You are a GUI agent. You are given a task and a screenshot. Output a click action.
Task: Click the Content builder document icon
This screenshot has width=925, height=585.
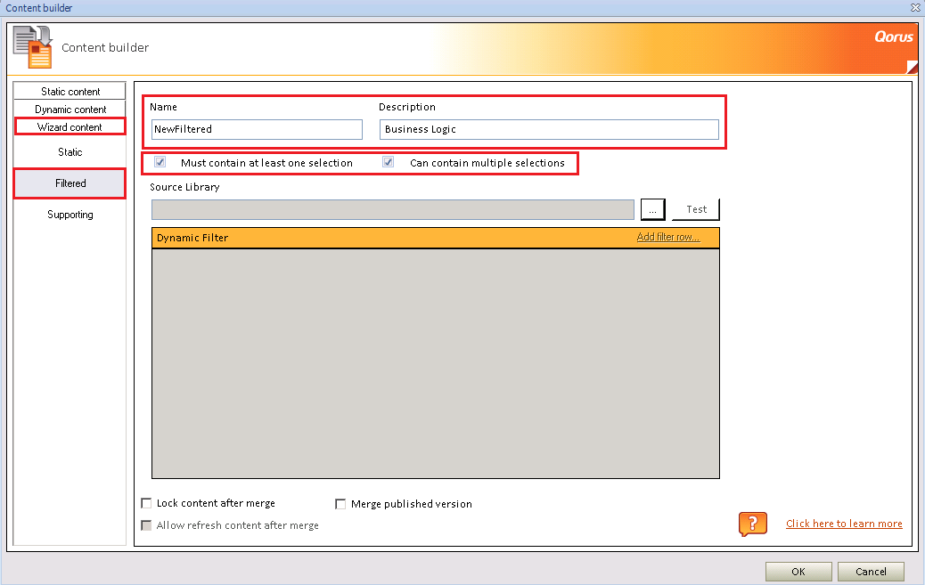(x=33, y=47)
